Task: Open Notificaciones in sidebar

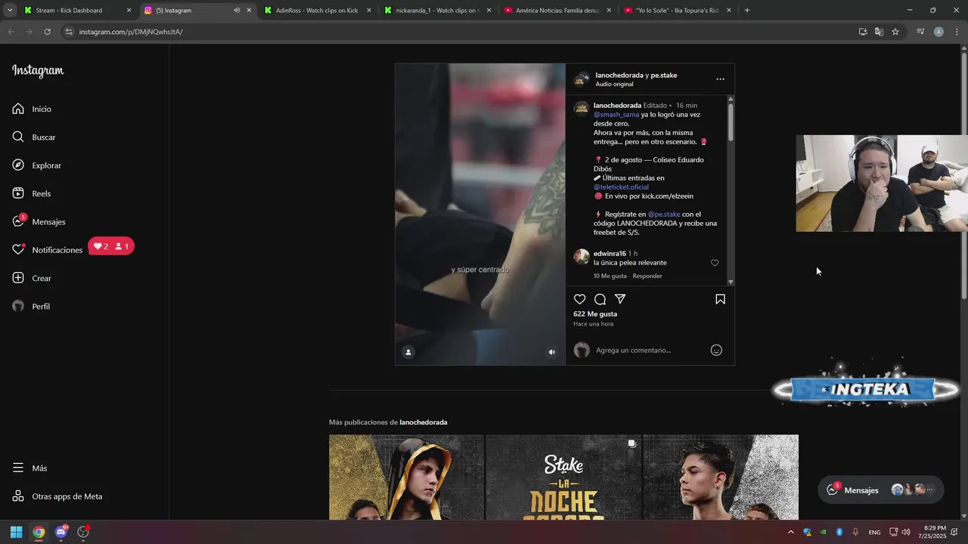Action: click(x=48, y=250)
